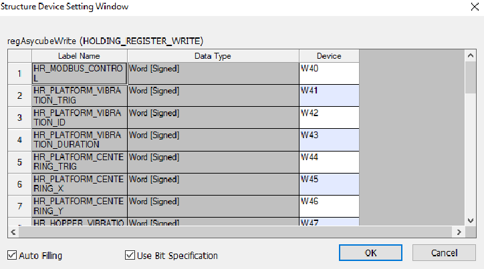
Task: Click the horizontal scrollbar left arrow
Action: [14, 232]
